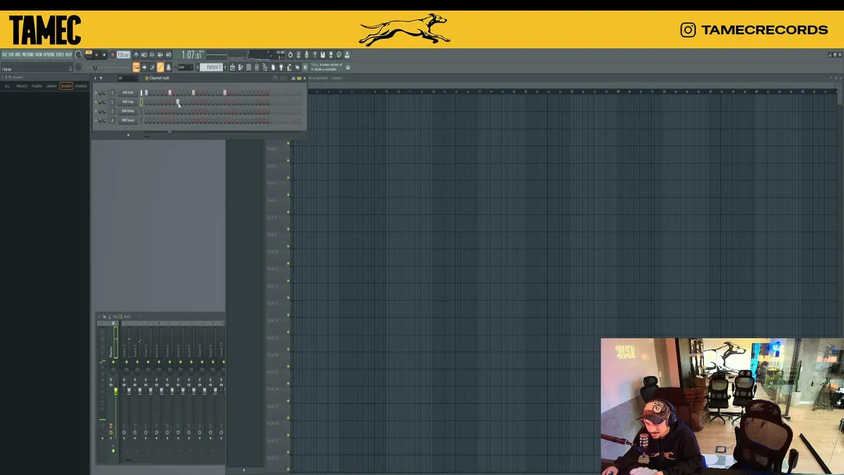Open the TOOLS menu
The image size is (844, 475).
[60, 55]
